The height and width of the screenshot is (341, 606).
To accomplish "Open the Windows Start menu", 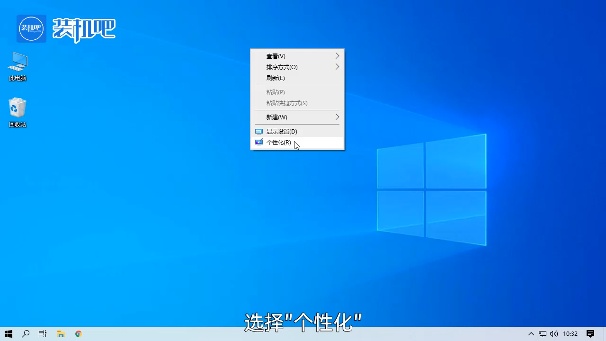I will point(8,334).
